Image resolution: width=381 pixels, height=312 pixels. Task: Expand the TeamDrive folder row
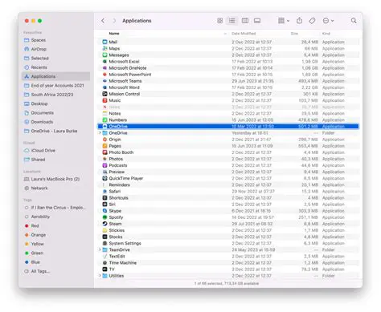click(x=100, y=249)
